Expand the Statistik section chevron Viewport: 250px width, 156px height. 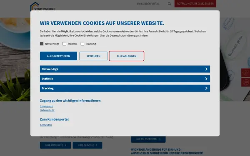[x=206, y=79]
